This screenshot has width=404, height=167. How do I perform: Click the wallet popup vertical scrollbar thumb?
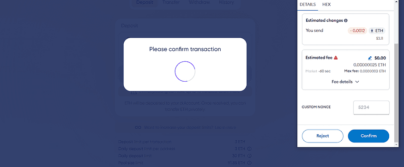coord(396,93)
